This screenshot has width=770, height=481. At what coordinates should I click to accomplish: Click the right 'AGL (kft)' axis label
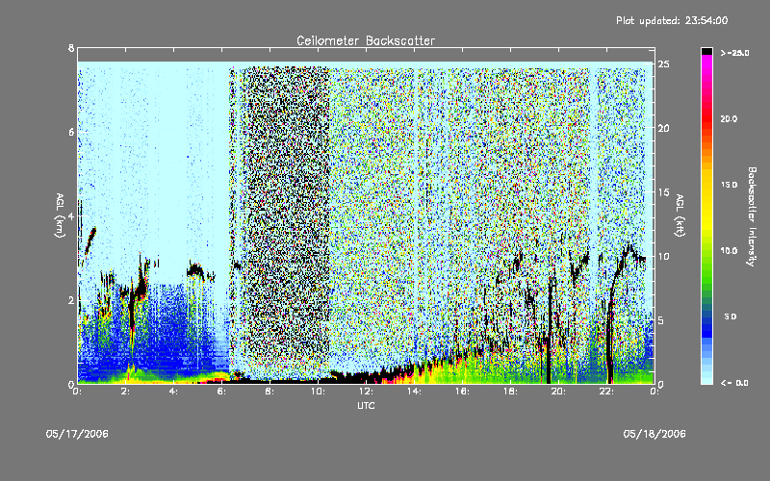pyautogui.click(x=680, y=215)
